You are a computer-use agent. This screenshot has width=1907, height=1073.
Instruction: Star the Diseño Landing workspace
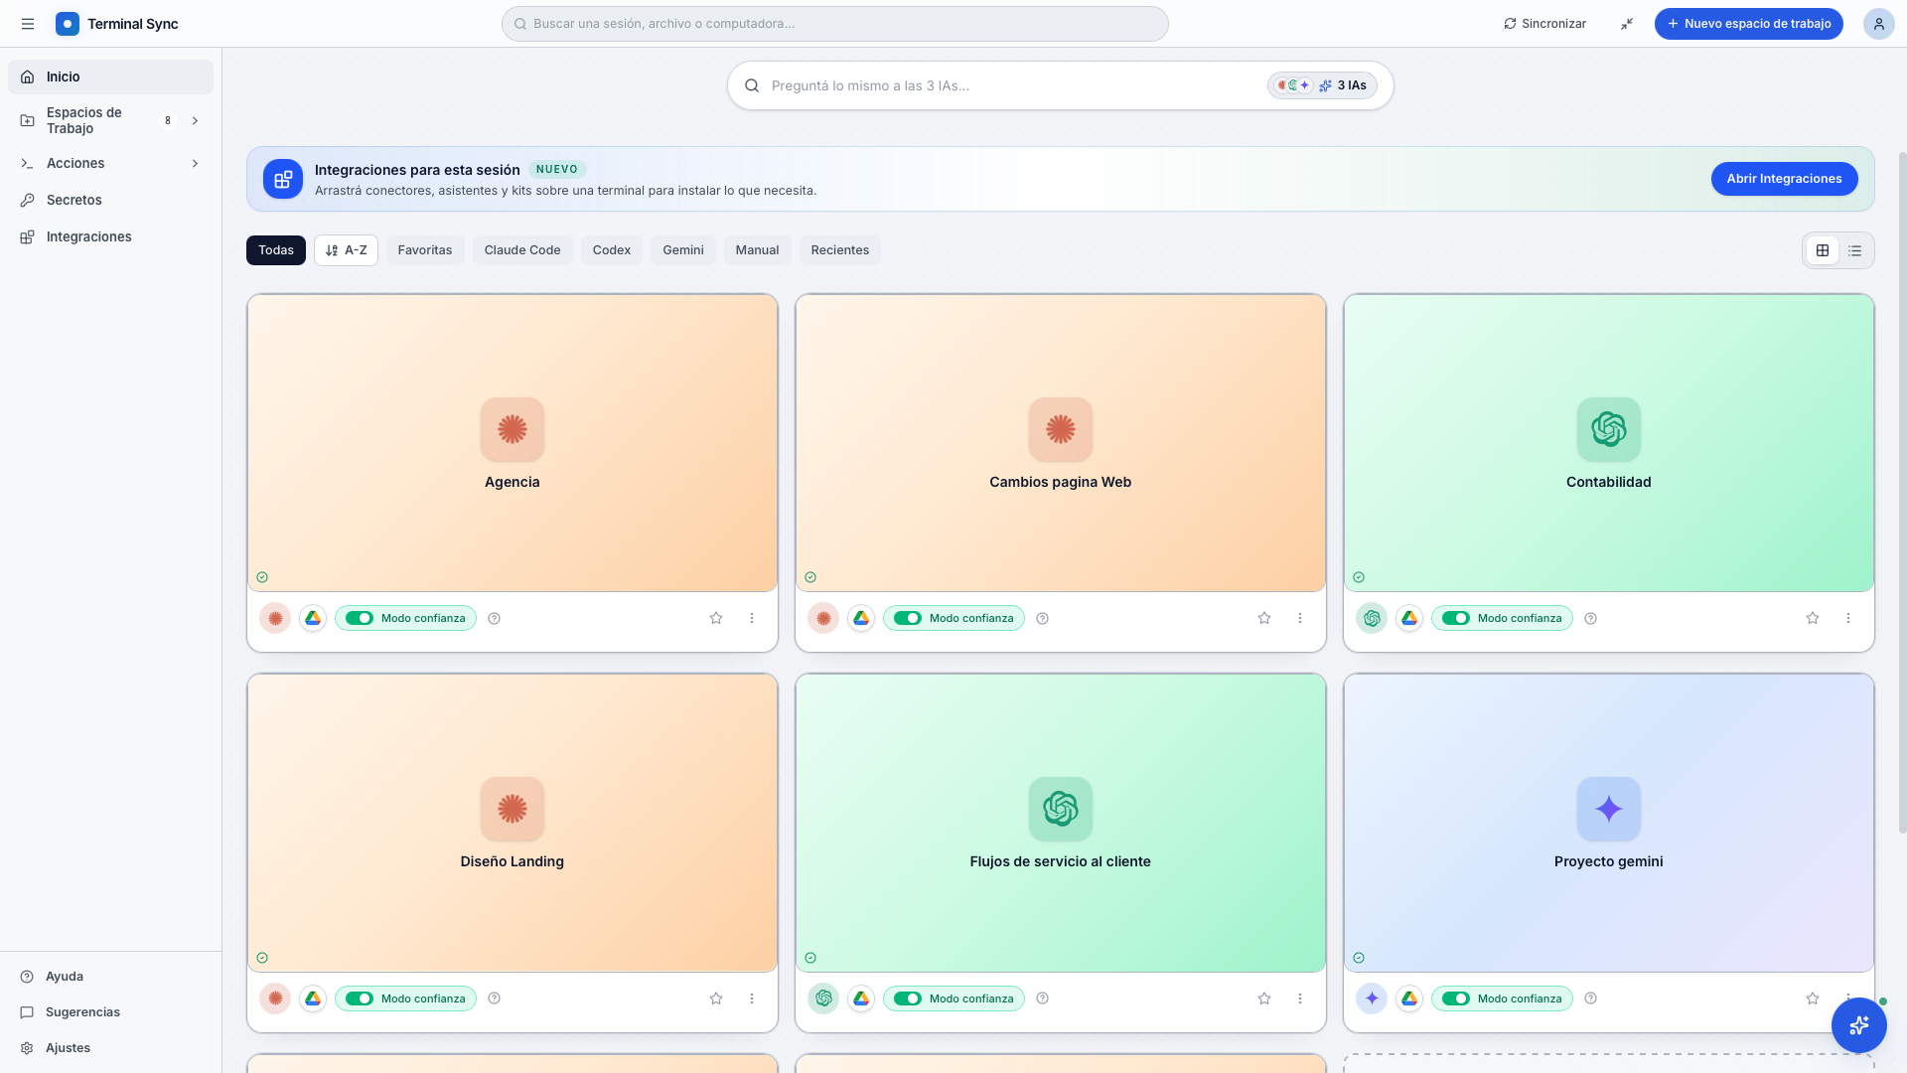tap(716, 998)
